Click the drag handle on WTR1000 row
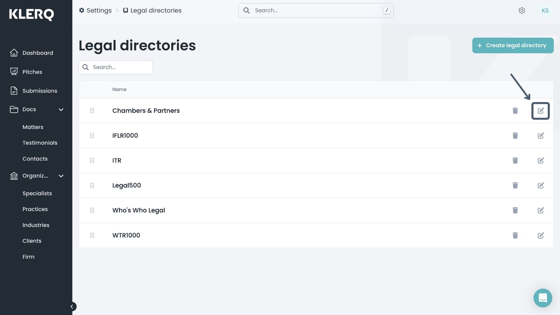 92,235
